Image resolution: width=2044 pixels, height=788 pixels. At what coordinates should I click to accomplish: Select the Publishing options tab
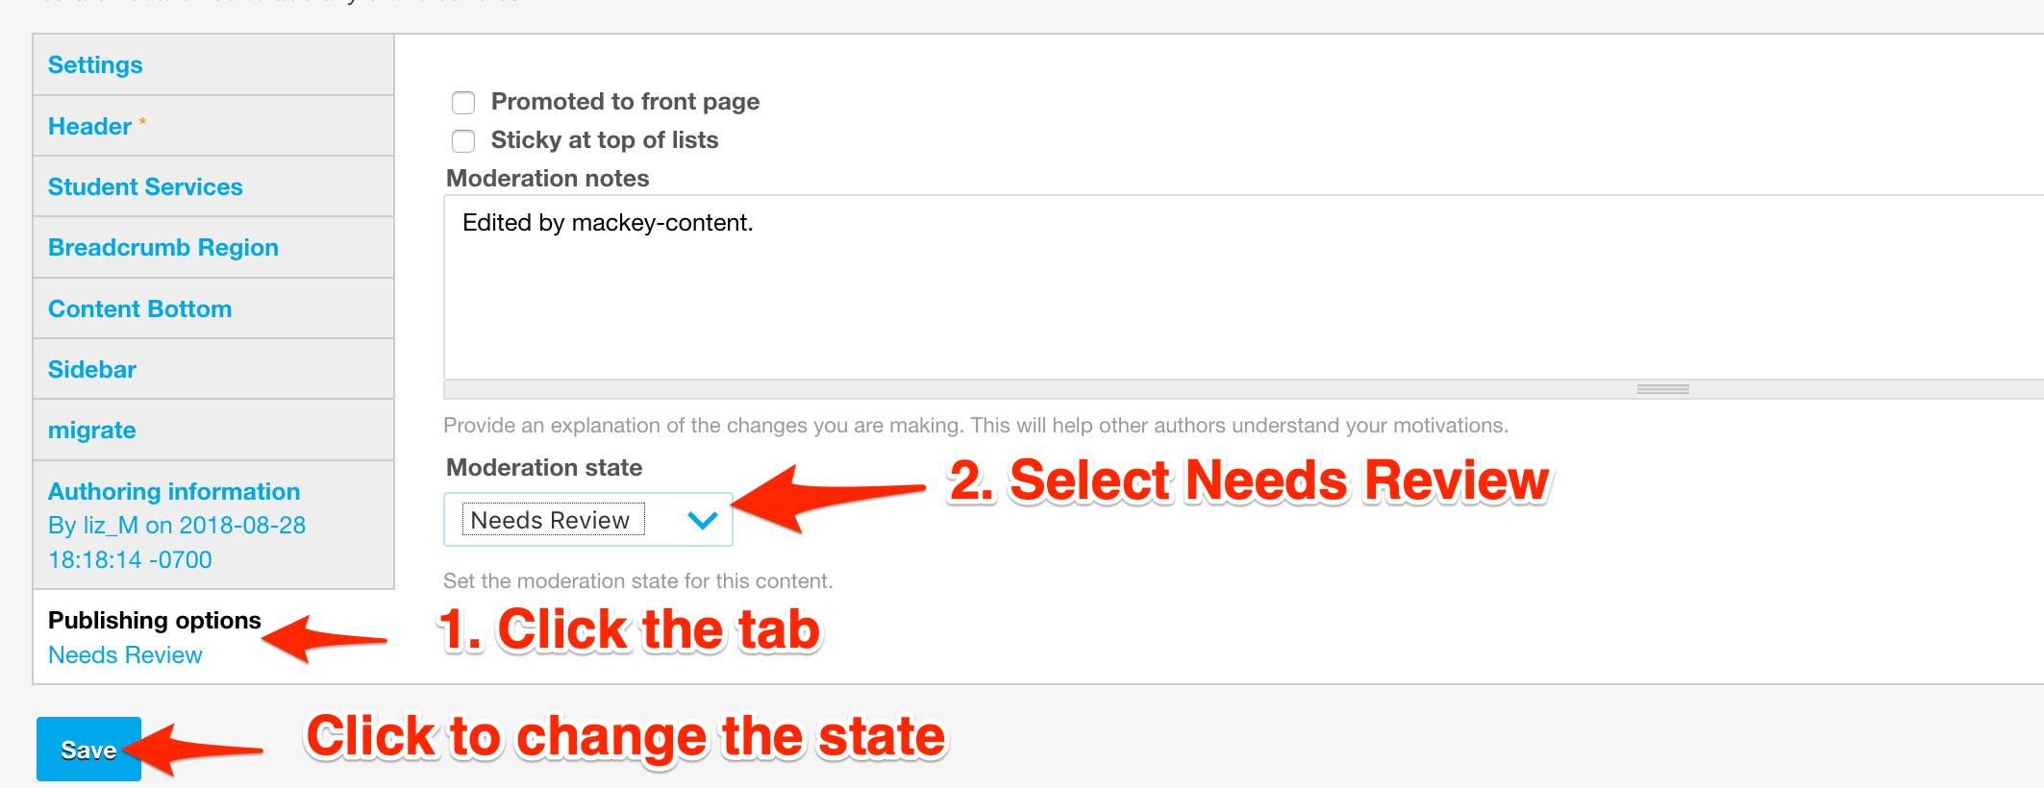tap(155, 621)
